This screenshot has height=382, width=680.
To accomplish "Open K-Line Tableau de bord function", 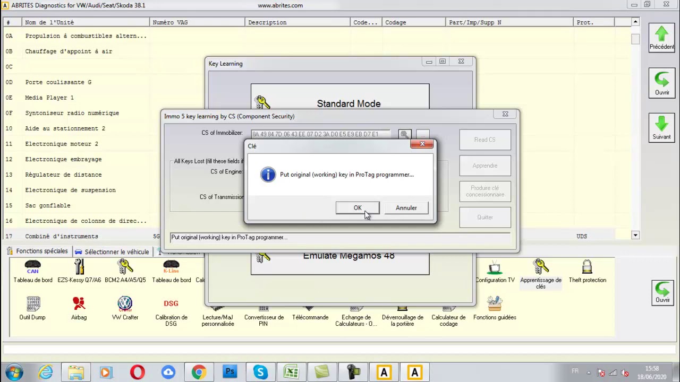I will [x=171, y=272].
